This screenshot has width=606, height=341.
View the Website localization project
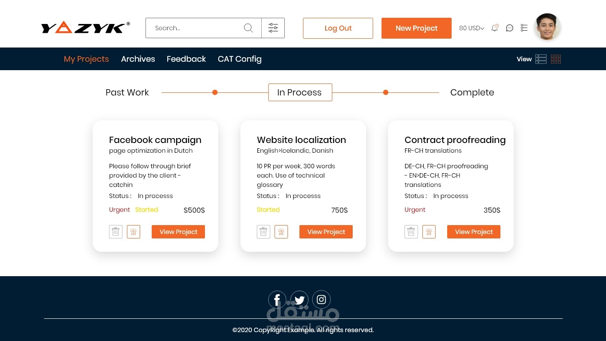[326, 232]
